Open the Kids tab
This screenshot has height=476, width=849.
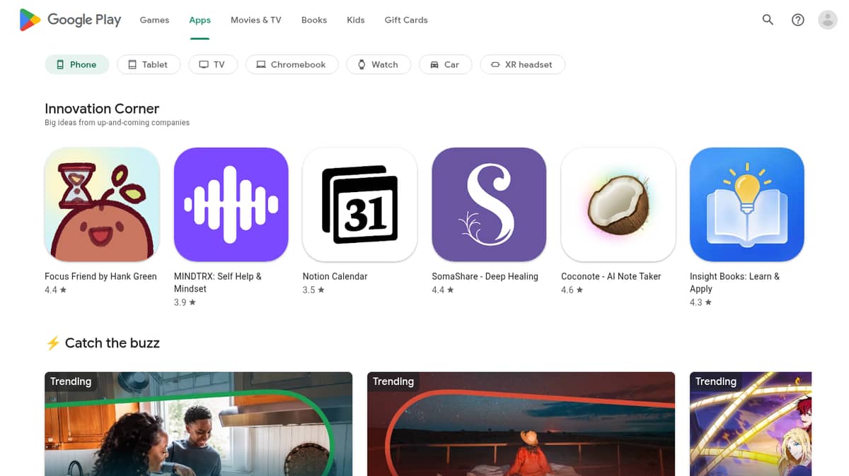point(356,20)
